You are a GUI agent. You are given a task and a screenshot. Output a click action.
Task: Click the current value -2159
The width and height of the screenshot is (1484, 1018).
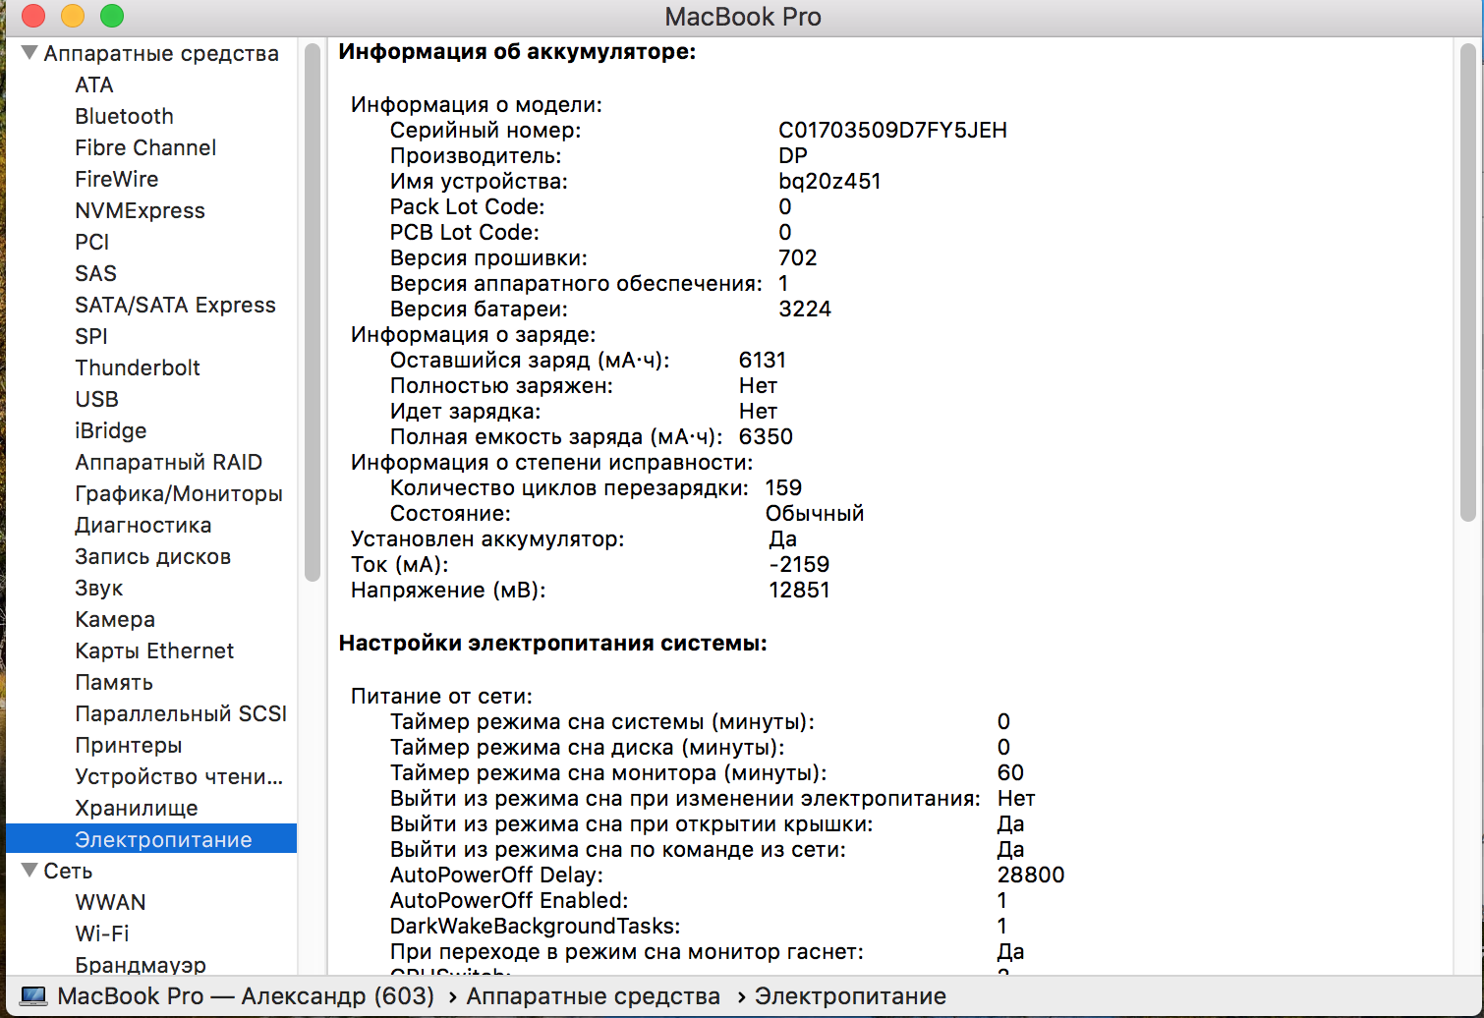[x=799, y=564]
